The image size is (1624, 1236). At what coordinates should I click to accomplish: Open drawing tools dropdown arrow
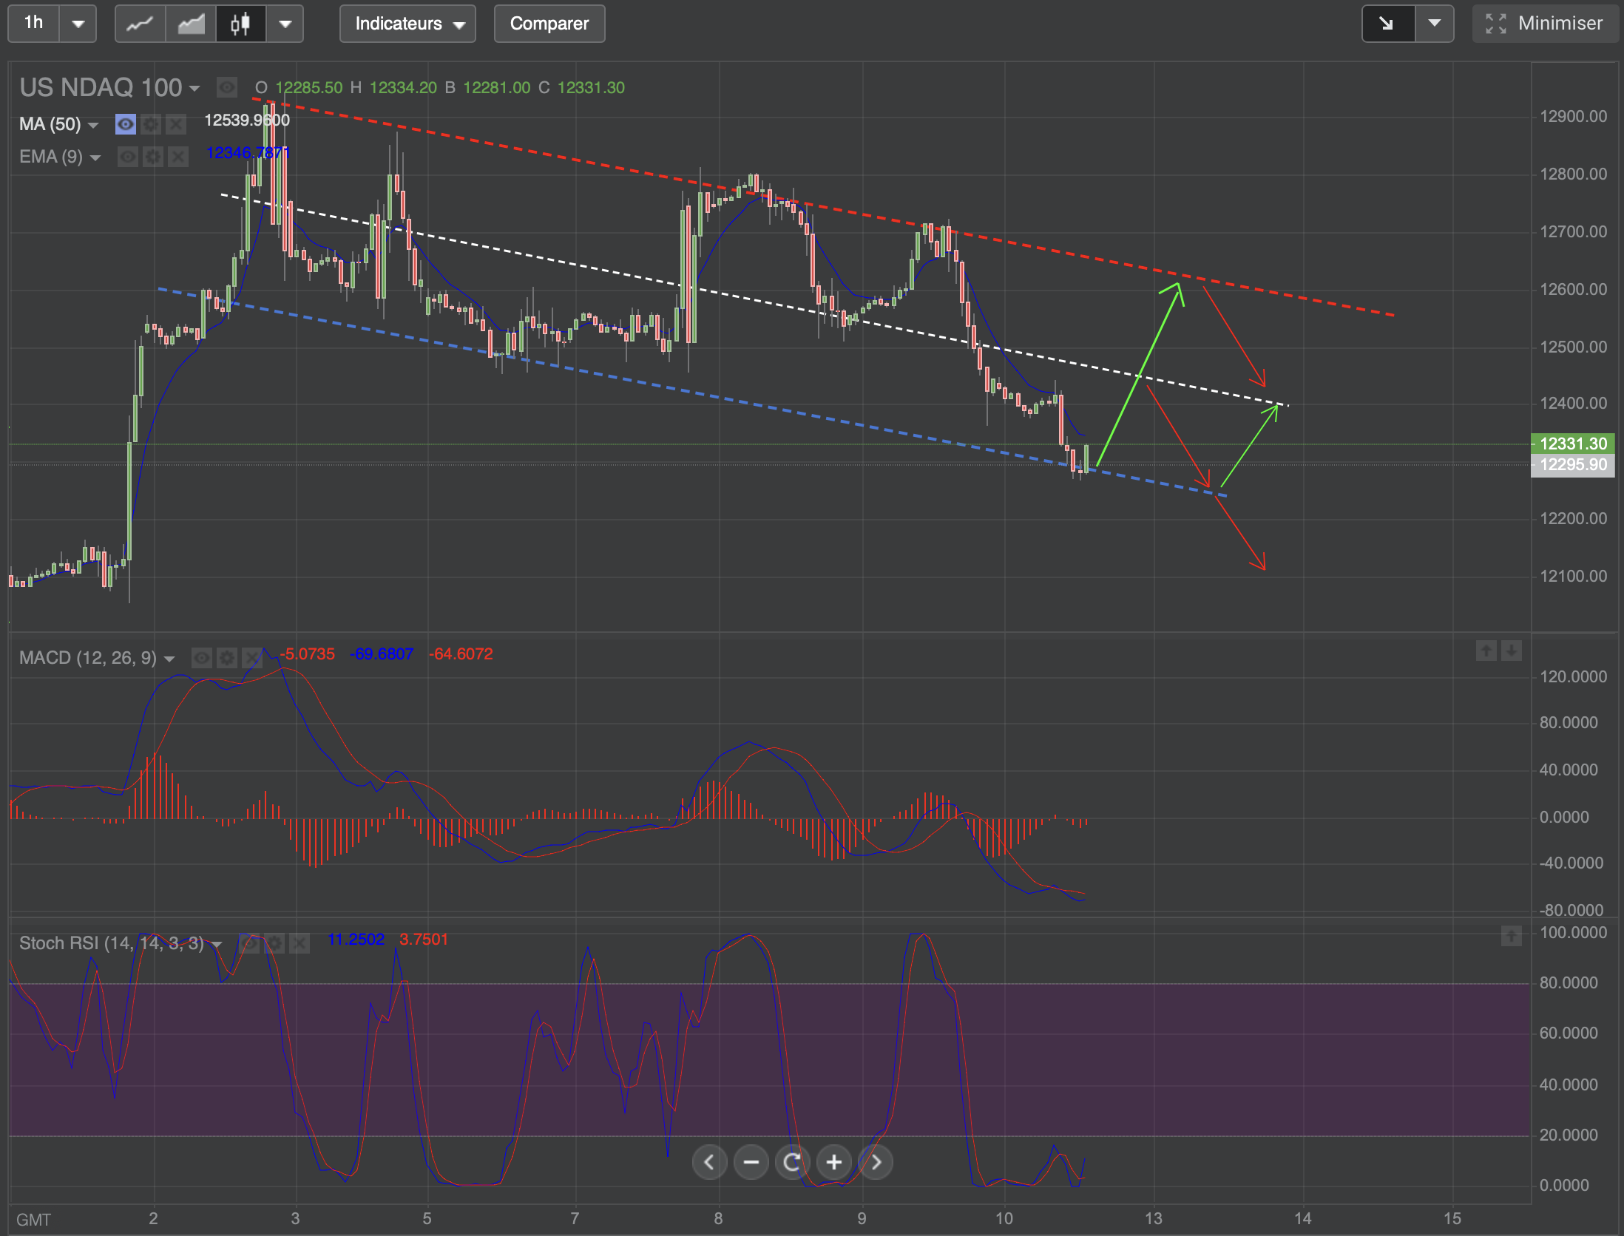1434,24
